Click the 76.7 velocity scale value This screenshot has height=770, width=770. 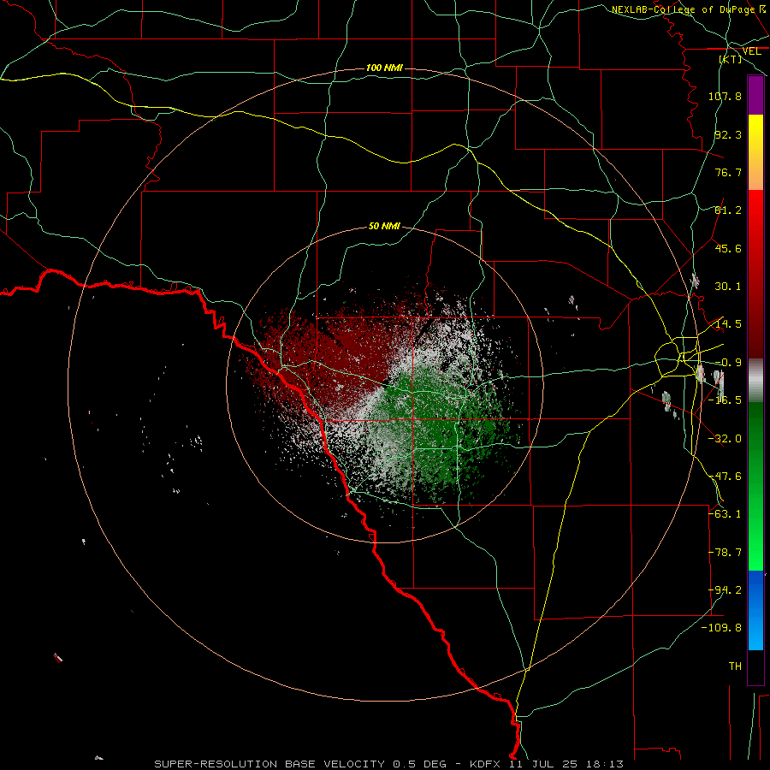[728, 172]
